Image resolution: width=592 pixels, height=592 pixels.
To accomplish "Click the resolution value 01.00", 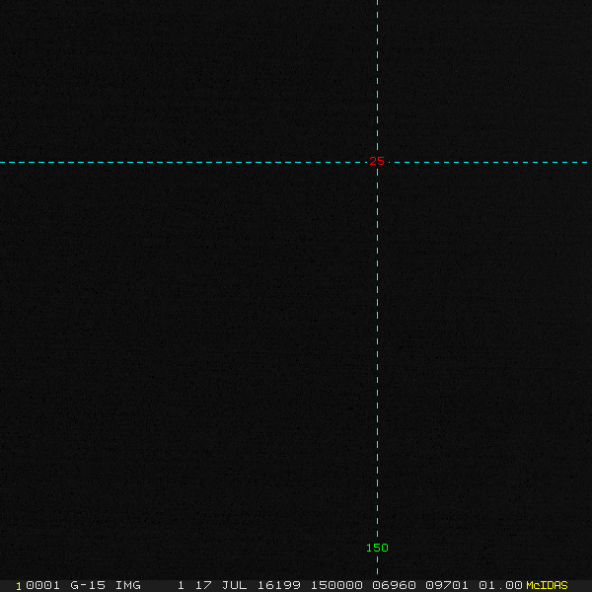I will pos(500,585).
